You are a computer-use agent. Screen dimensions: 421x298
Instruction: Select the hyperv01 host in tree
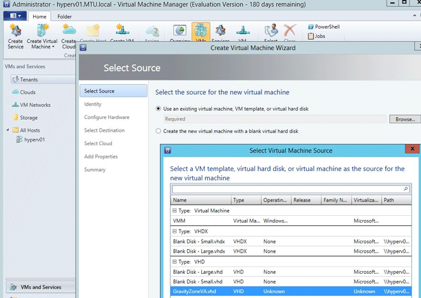point(34,140)
